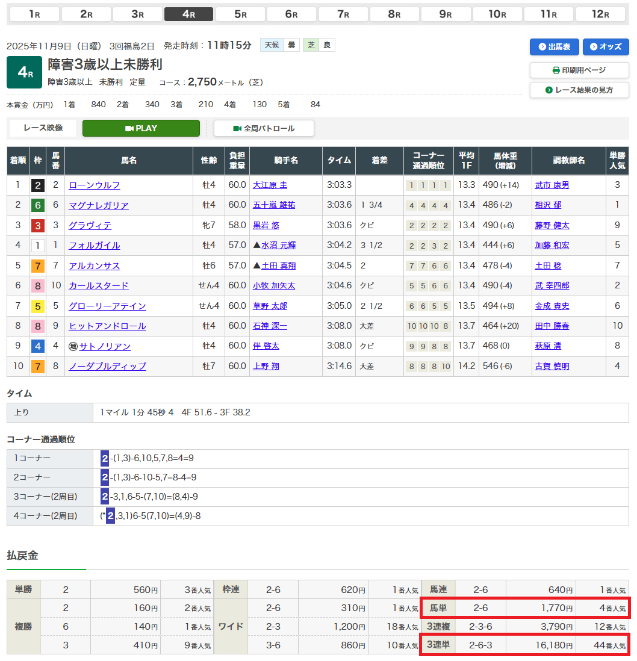This screenshot has width=637, height=661.
Task: Go to the 11R race tab
Action: click(x=548, y=14)
